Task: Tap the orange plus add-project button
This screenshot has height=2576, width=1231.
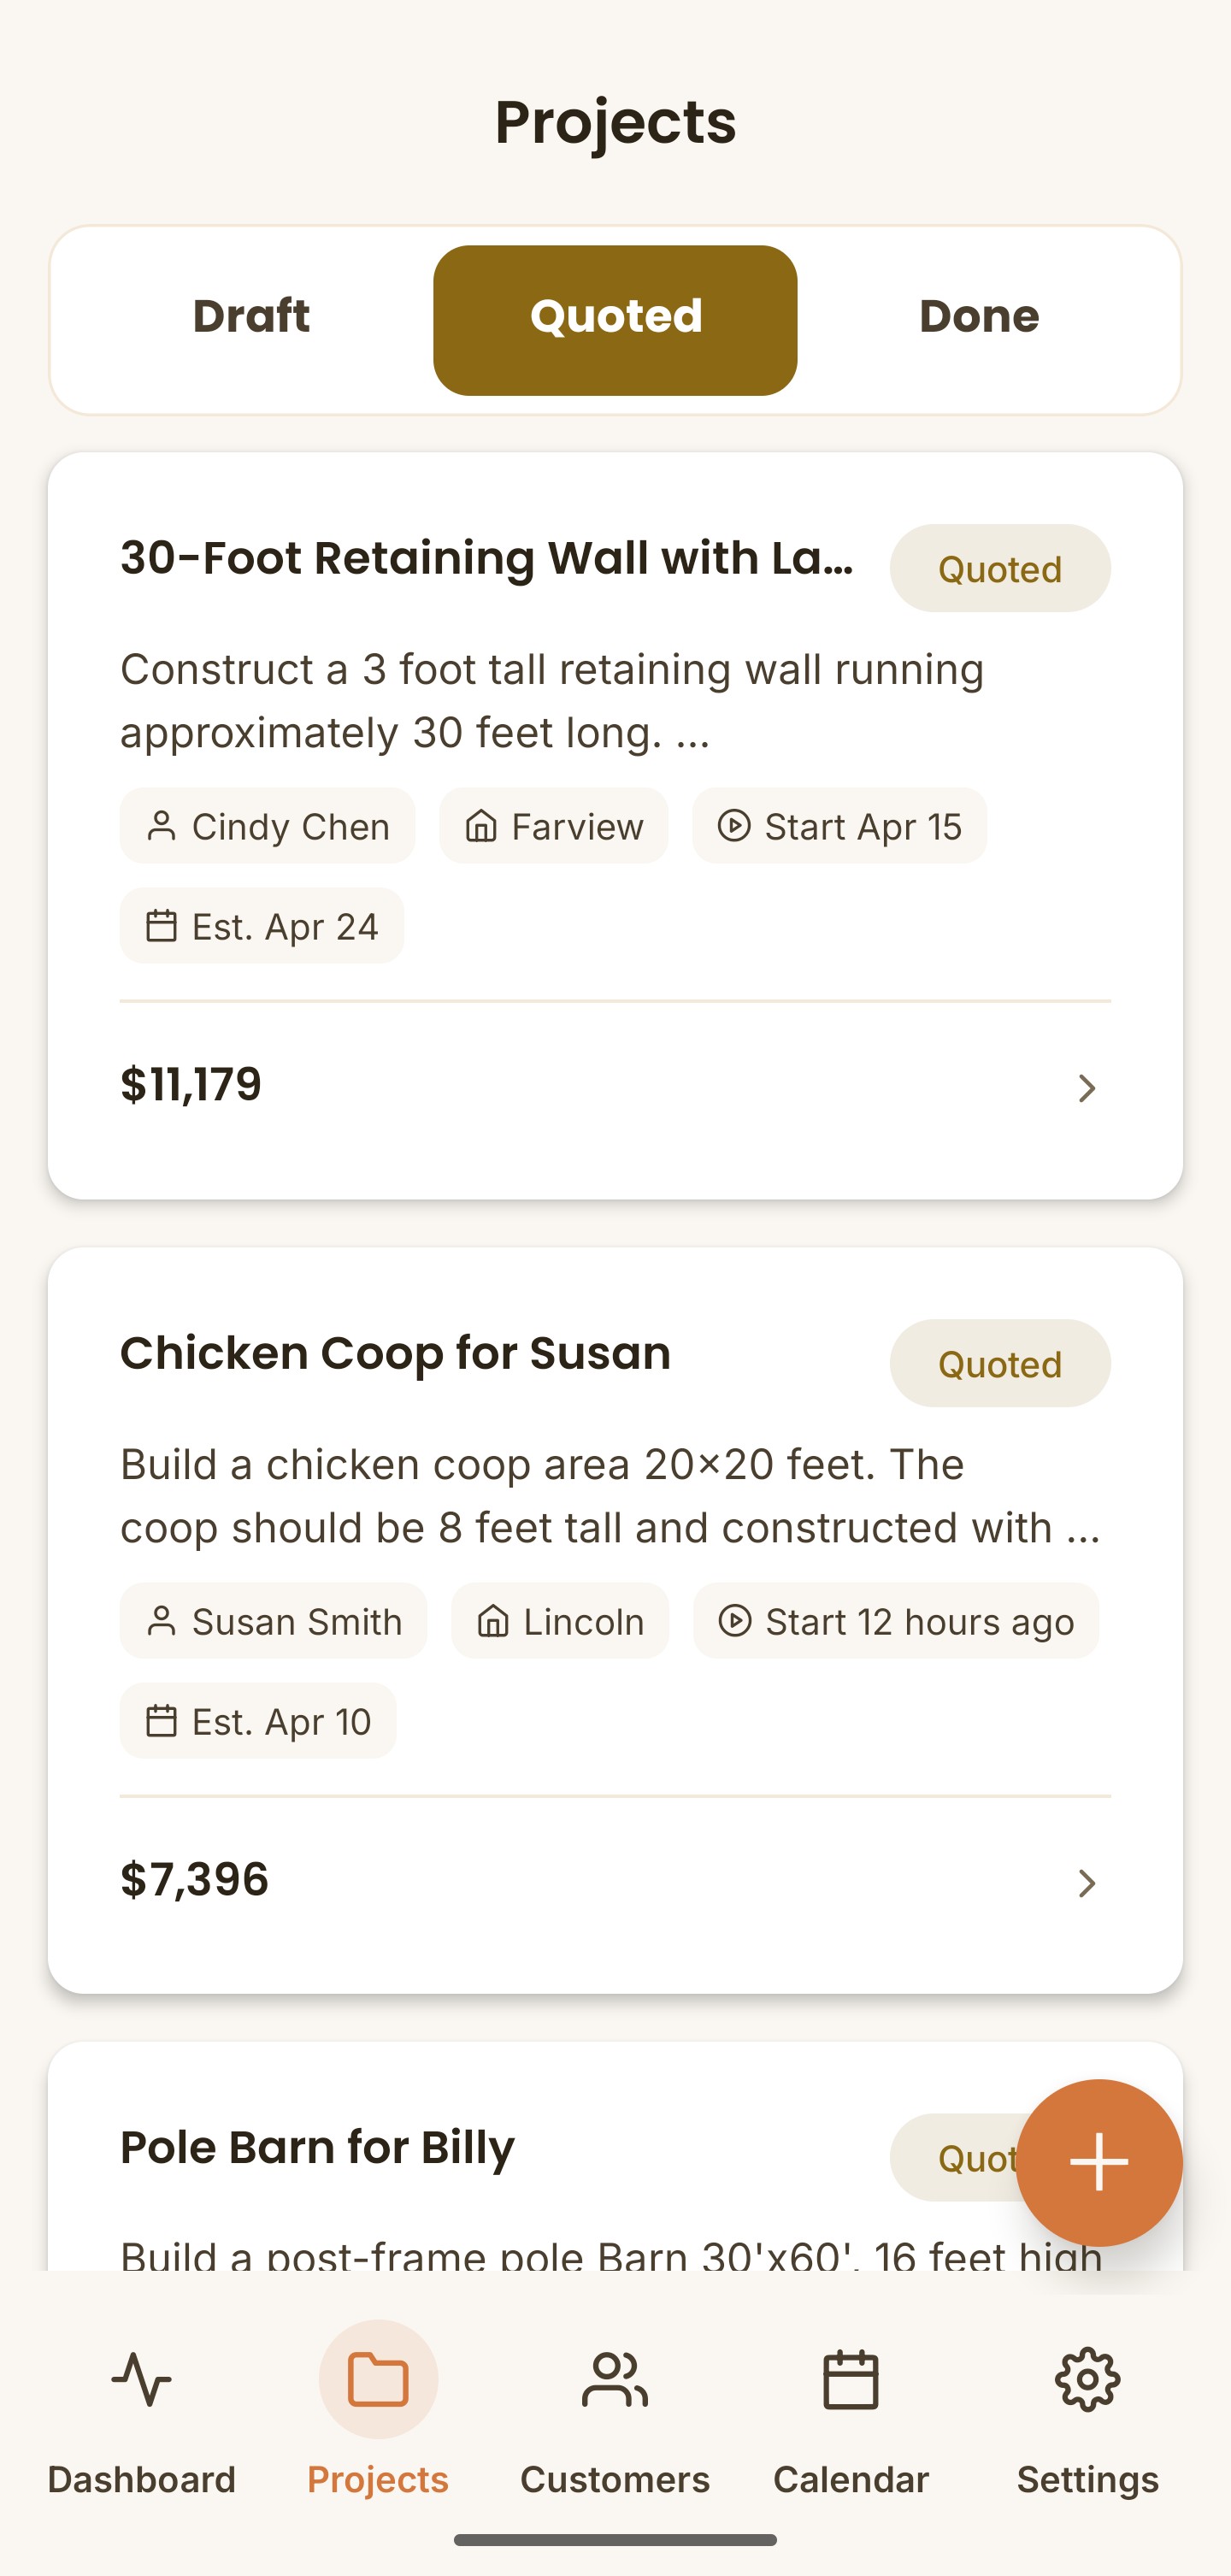Action: tap(1099, 2162)
